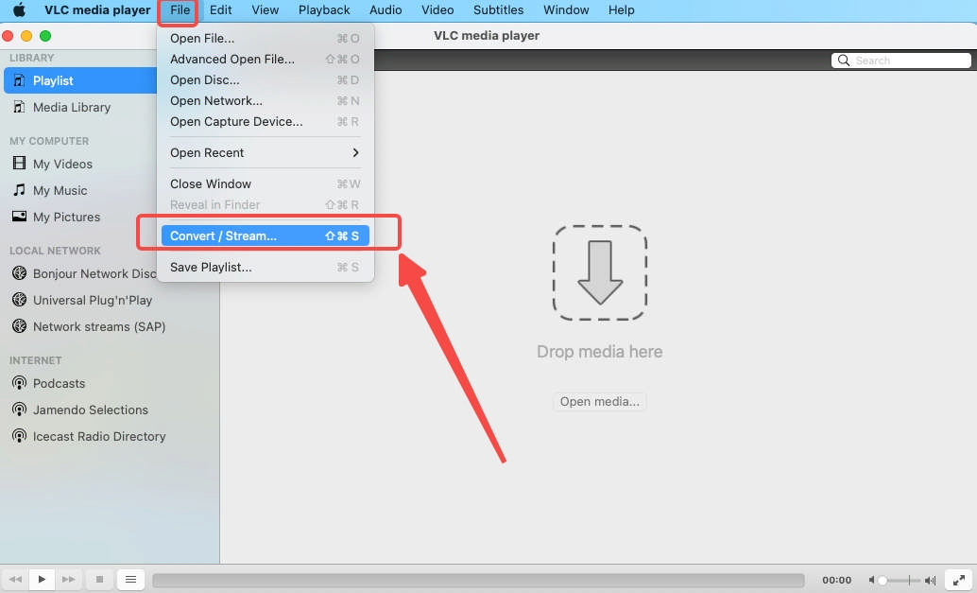Click the Open media... button

click(599, 402)
